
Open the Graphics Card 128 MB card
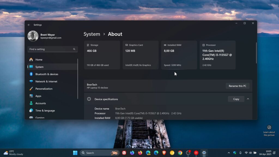(x=141, y=55)
